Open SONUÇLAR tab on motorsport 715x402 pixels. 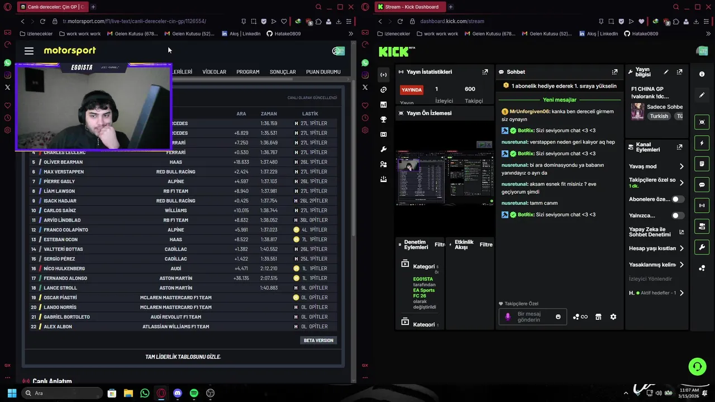click(x=283, y=72)
